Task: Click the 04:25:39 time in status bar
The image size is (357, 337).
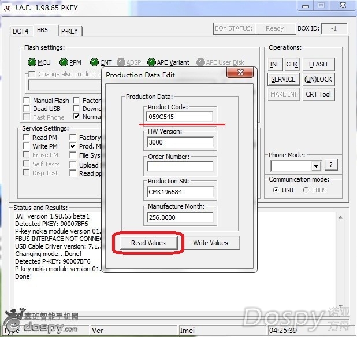Action: coord(283,330)
